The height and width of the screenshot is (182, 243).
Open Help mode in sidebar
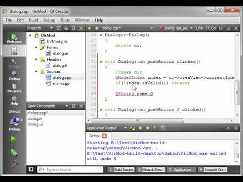14,101
